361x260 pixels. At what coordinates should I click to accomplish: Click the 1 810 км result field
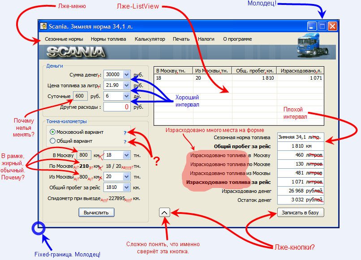pos(301,146)
